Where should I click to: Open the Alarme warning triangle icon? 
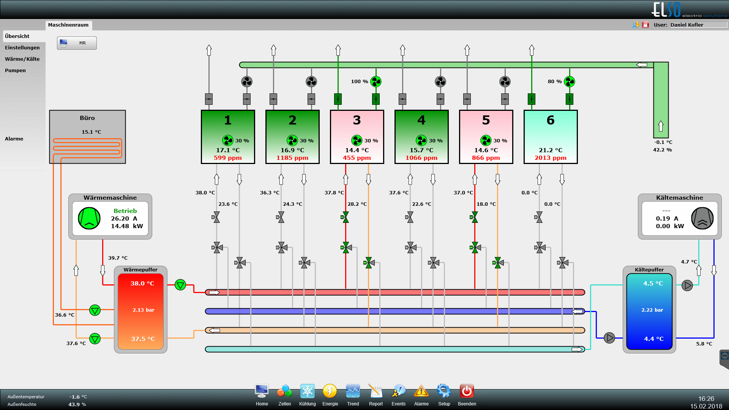tap(421, 391)
